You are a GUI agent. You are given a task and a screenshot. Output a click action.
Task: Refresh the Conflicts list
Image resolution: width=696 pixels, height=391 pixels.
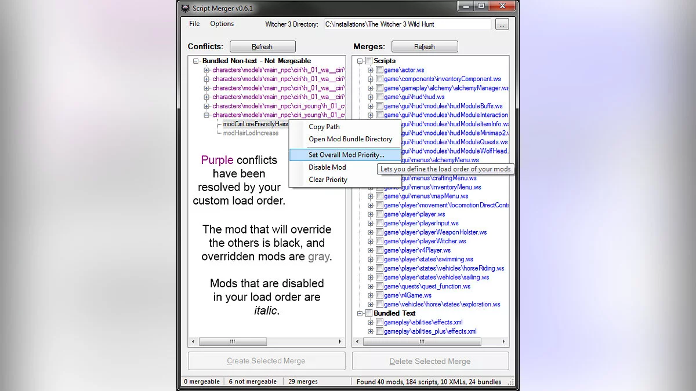[262, 47]
